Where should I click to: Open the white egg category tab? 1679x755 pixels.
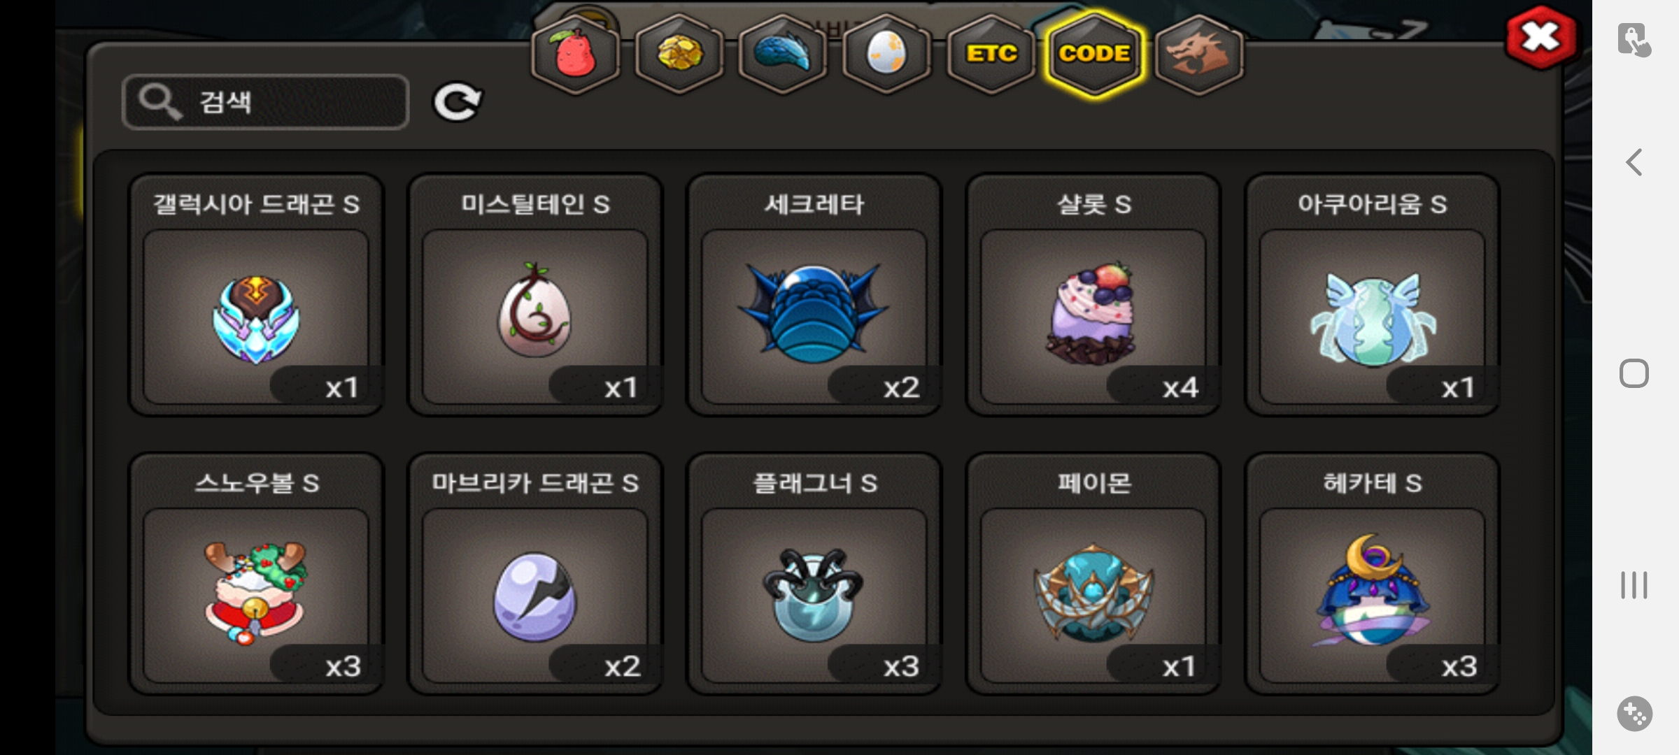pos(886,54)
